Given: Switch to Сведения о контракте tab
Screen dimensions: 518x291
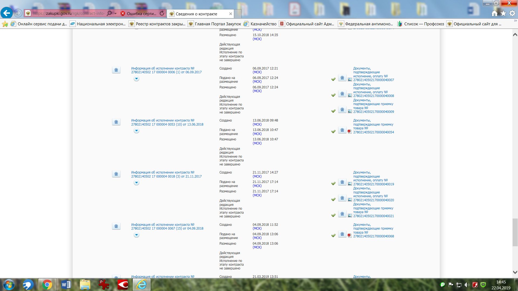Looking at the screenshot, I should (x=196, y=14).
